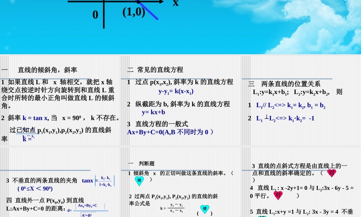Select heading 一 判断题
The image size is (361, 217).
(142, 163)
